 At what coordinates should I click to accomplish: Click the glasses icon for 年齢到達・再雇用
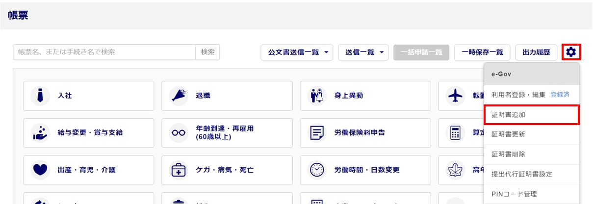coord(179,132)
